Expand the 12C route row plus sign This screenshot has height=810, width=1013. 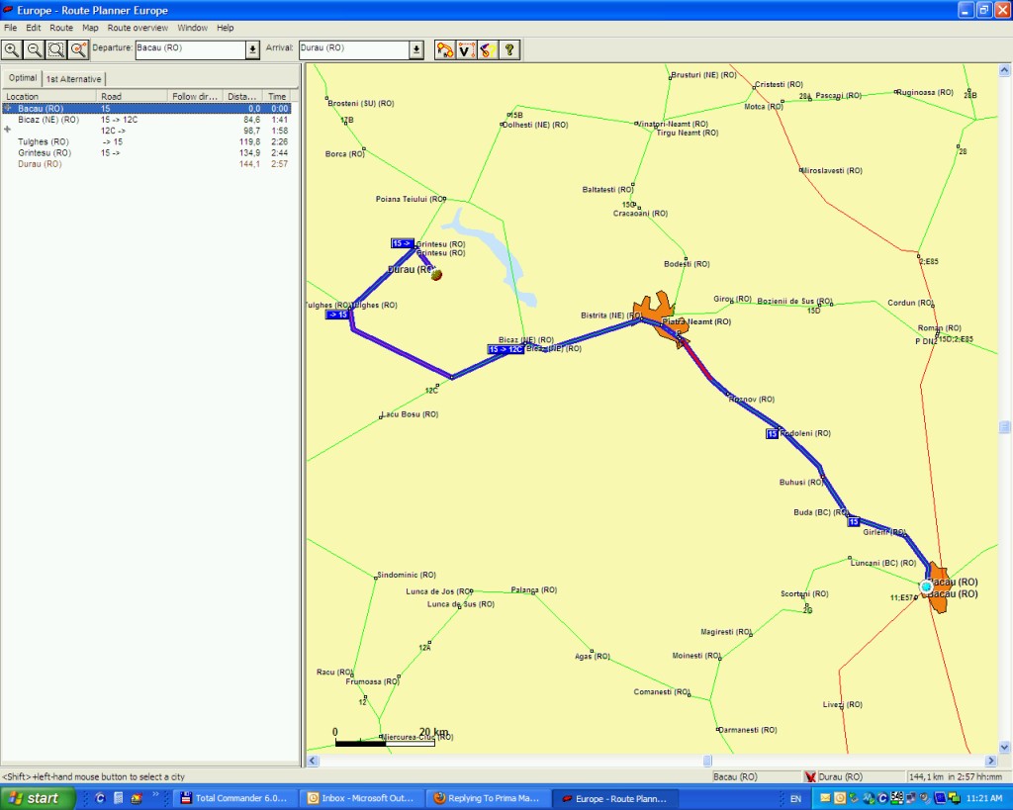(x=8, y=130)
